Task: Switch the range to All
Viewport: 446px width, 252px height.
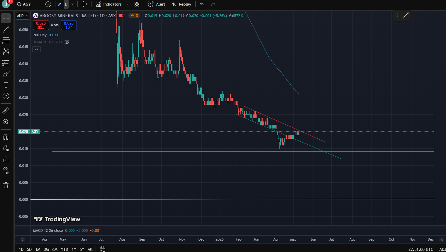Action: (90, 249)
